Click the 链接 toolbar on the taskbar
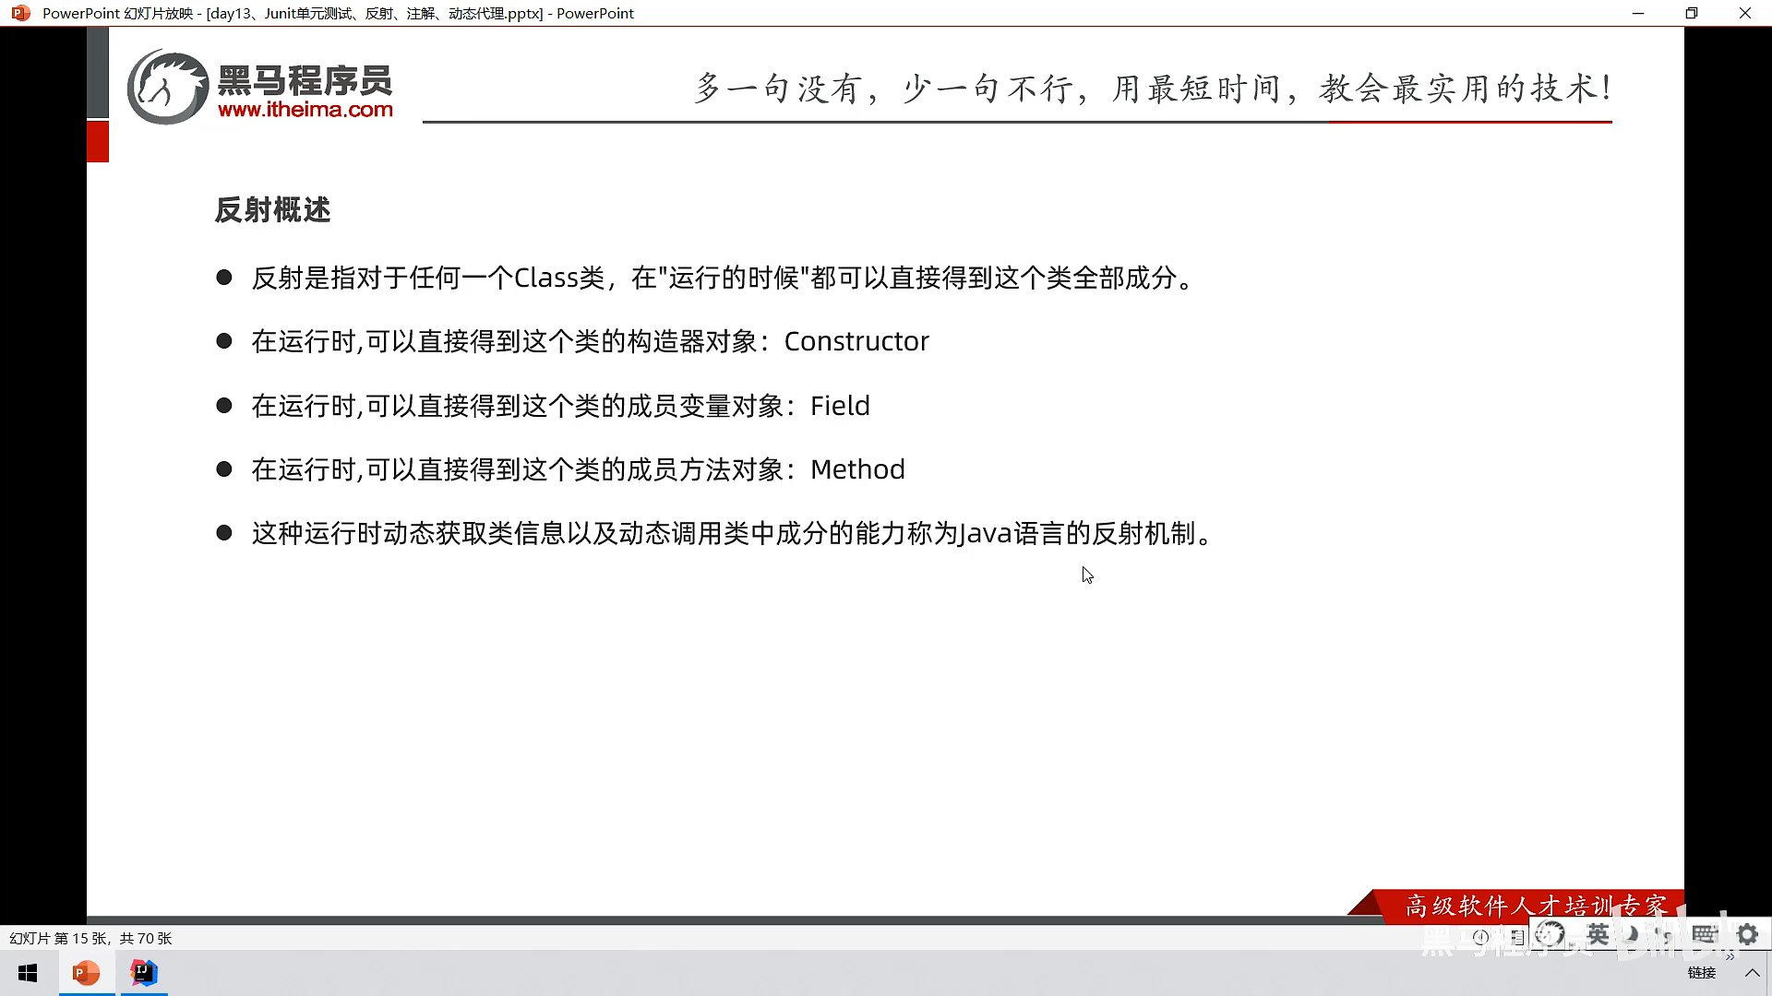 1701,973
